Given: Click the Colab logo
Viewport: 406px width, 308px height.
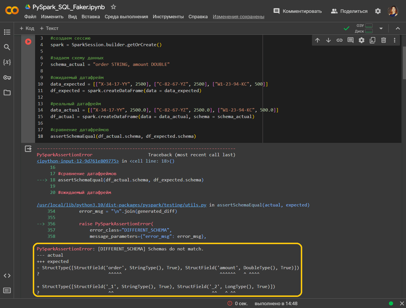Looking at the screenshot, I should coord(12,11).
